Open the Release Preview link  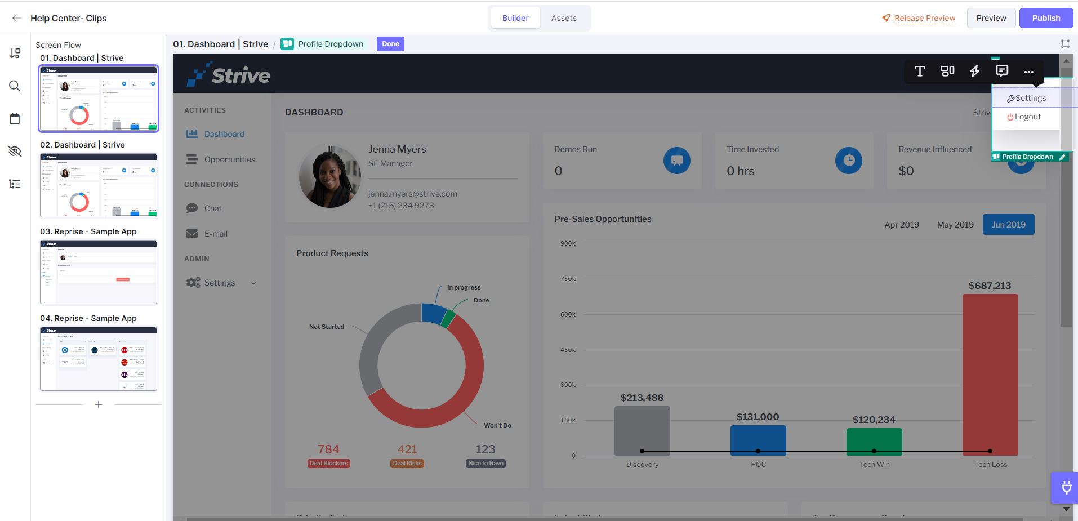point(925,18)
